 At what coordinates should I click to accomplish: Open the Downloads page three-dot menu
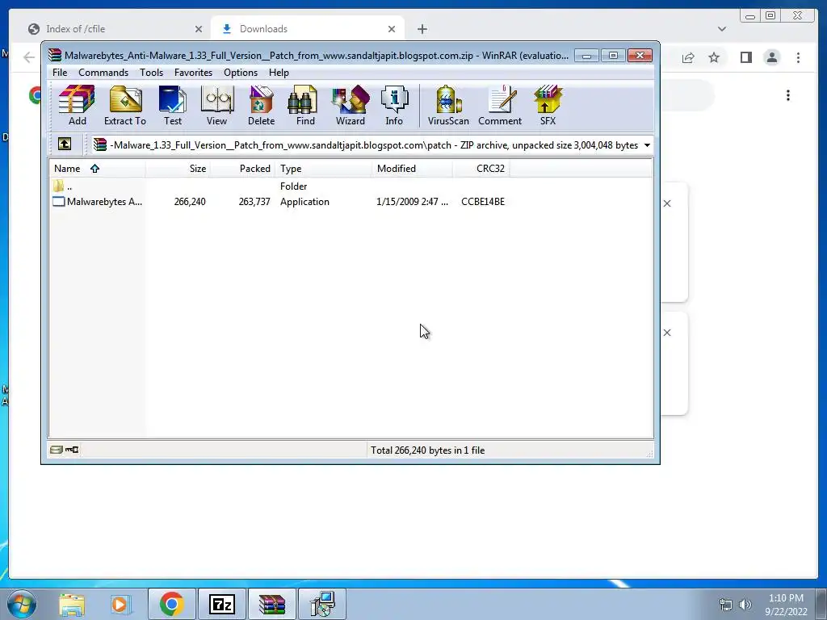click(x=788, y=95)
